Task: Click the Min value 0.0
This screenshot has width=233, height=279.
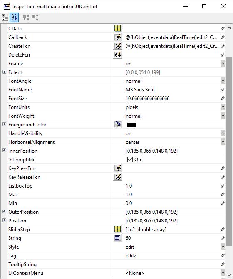Action: 129,203
